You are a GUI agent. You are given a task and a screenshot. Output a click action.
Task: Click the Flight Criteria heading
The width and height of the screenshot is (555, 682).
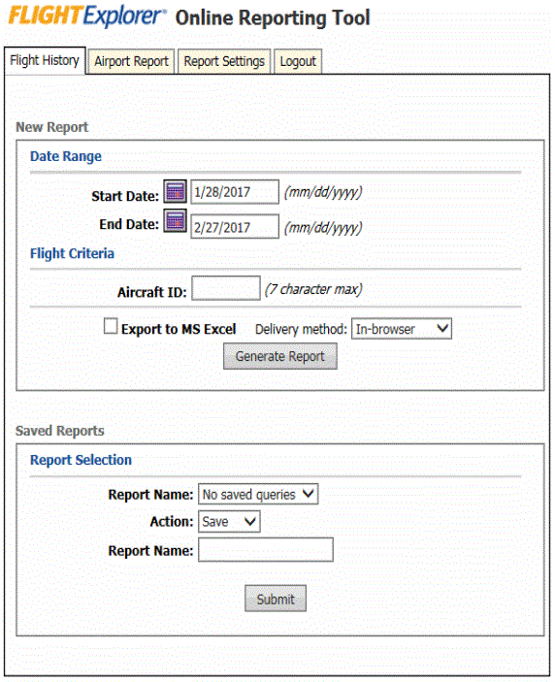72,253
